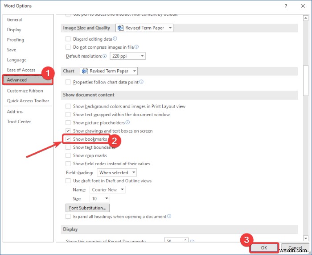Open Chart document selection dropdown
Screen dimensions: 312x255
(109, 71)
